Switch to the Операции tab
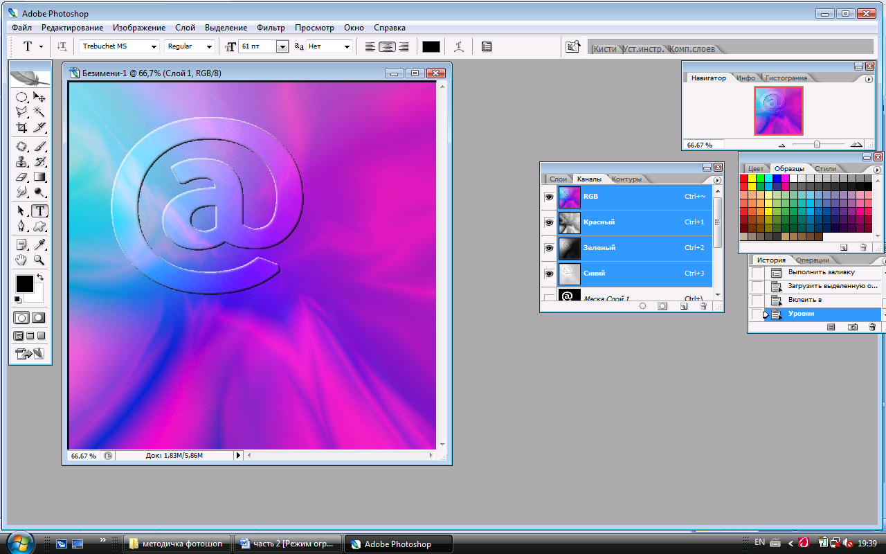 pos(812,260)
